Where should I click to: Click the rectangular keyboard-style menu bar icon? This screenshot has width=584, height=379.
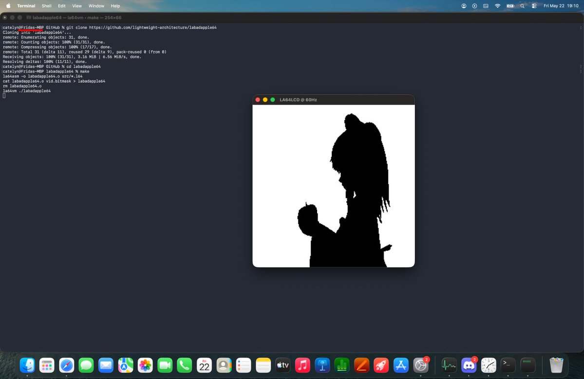coord(486,6)
